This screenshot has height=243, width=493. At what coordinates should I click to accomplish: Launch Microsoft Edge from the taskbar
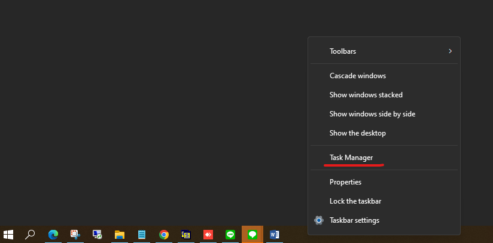[x=53, y=235]
